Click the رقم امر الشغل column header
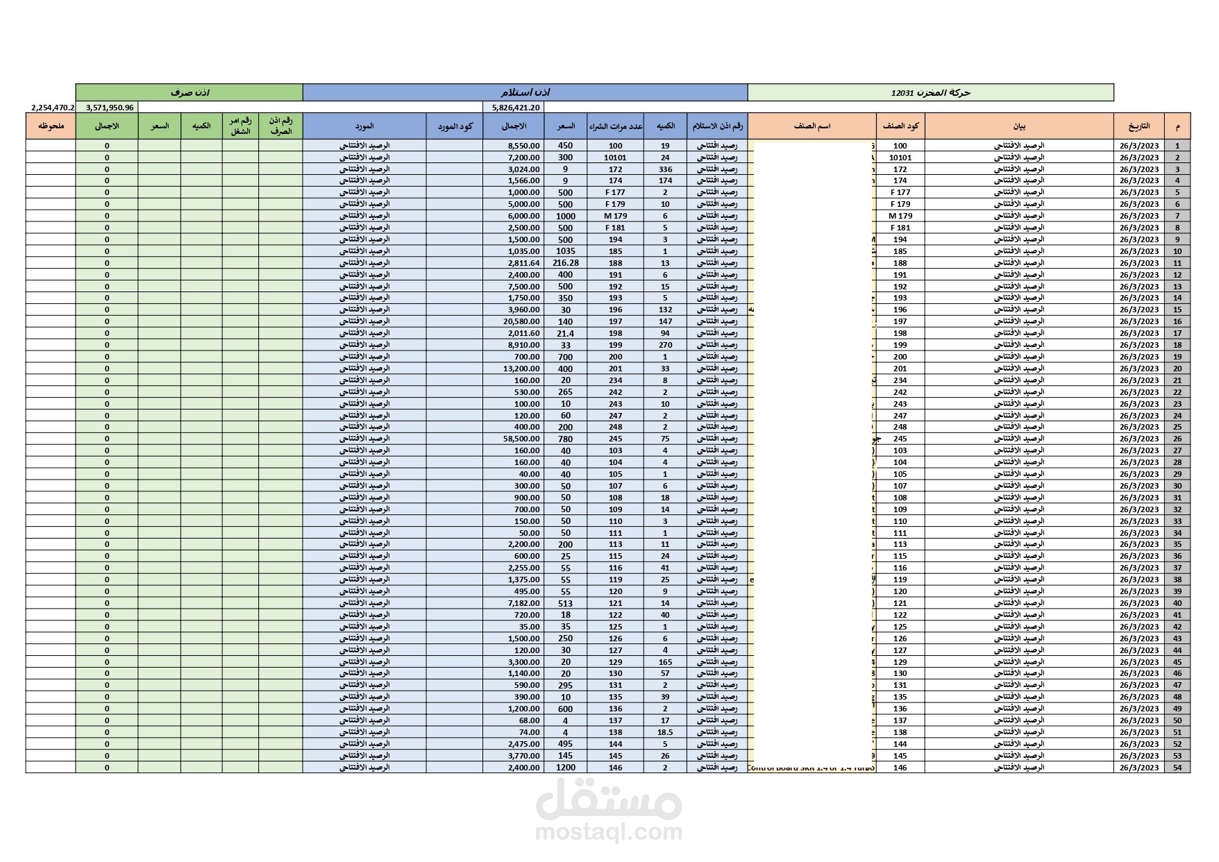This screenshot has height=862, width=1219. click(240, 126)
